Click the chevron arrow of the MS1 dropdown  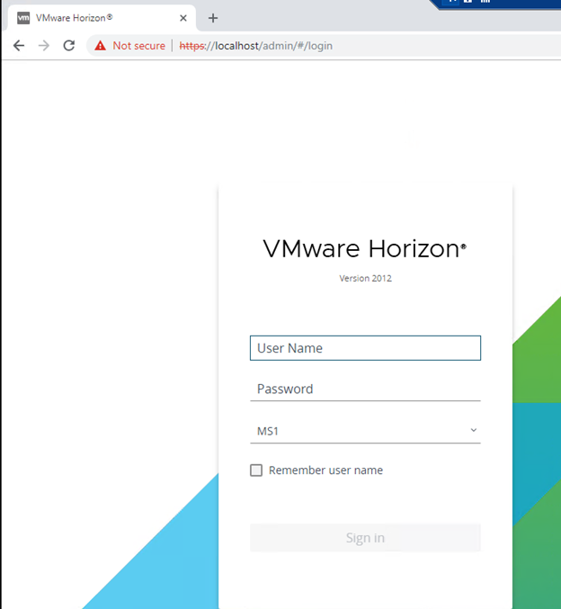pos(473,430)
